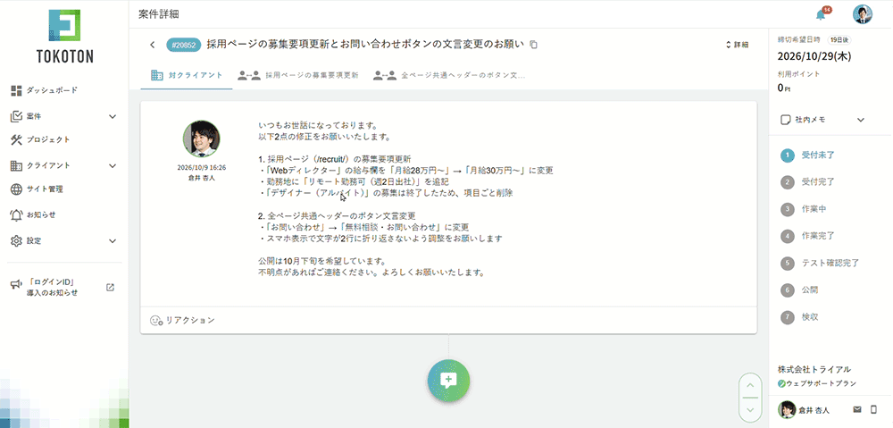Select status step 公開
This screenshot has height=428, width=893.
799,290
